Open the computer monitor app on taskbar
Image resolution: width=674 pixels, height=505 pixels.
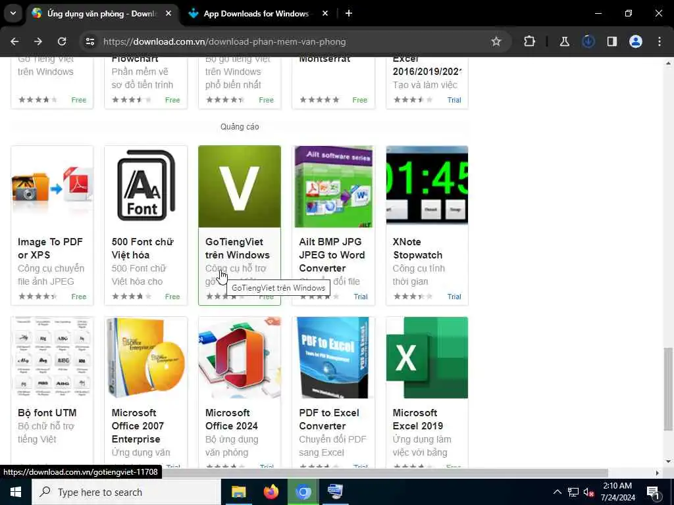tap(335, 492)
